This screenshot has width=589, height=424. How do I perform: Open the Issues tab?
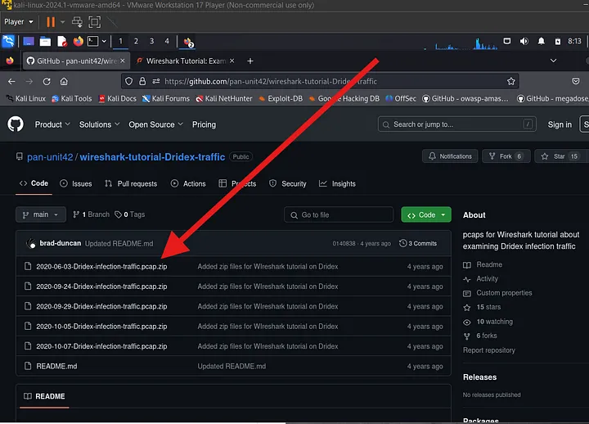[x=76, y=183]
